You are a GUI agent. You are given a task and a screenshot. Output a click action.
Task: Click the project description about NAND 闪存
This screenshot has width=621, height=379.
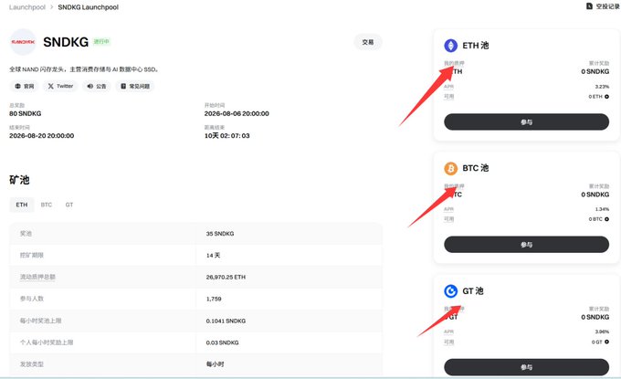(84, 69)
